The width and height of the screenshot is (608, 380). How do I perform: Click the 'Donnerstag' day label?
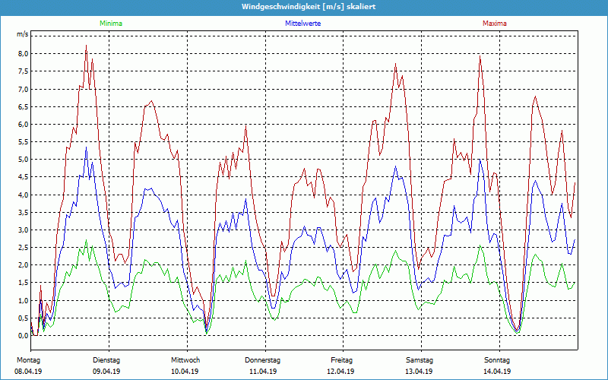pyautogui.click(x=262, y=360)
